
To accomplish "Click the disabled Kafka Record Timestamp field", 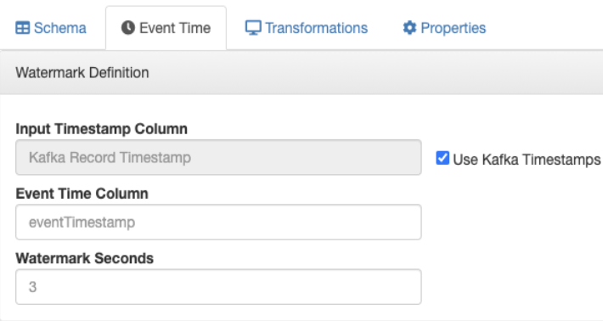I will [x=218, y=157].
